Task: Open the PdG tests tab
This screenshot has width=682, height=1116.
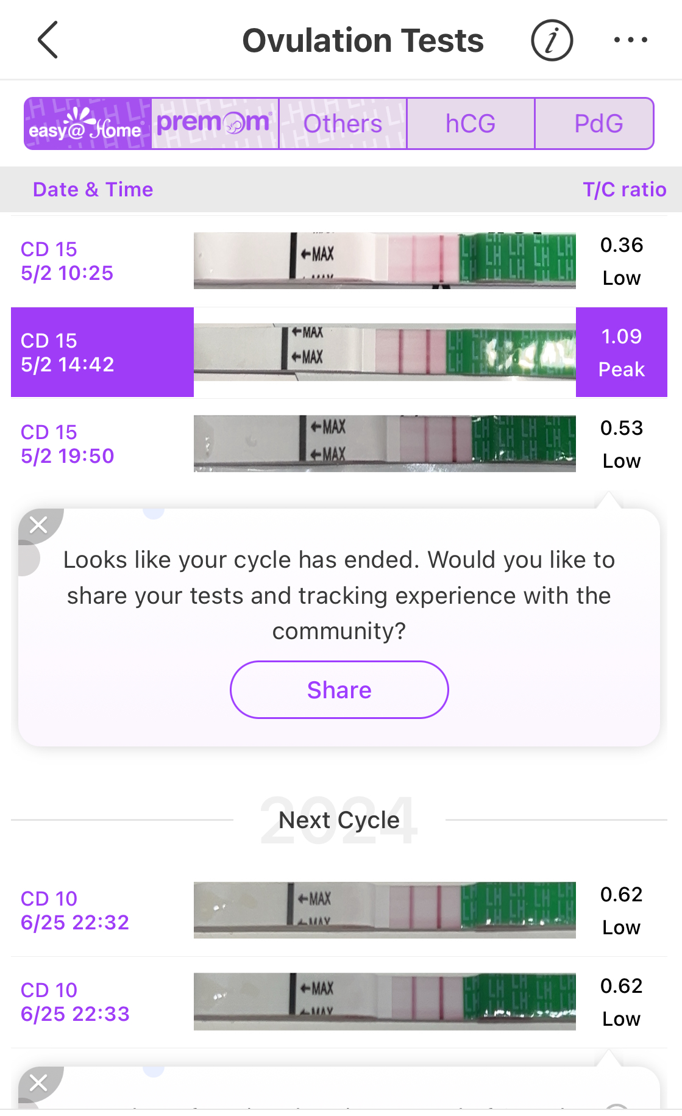Action: (598, 124)
